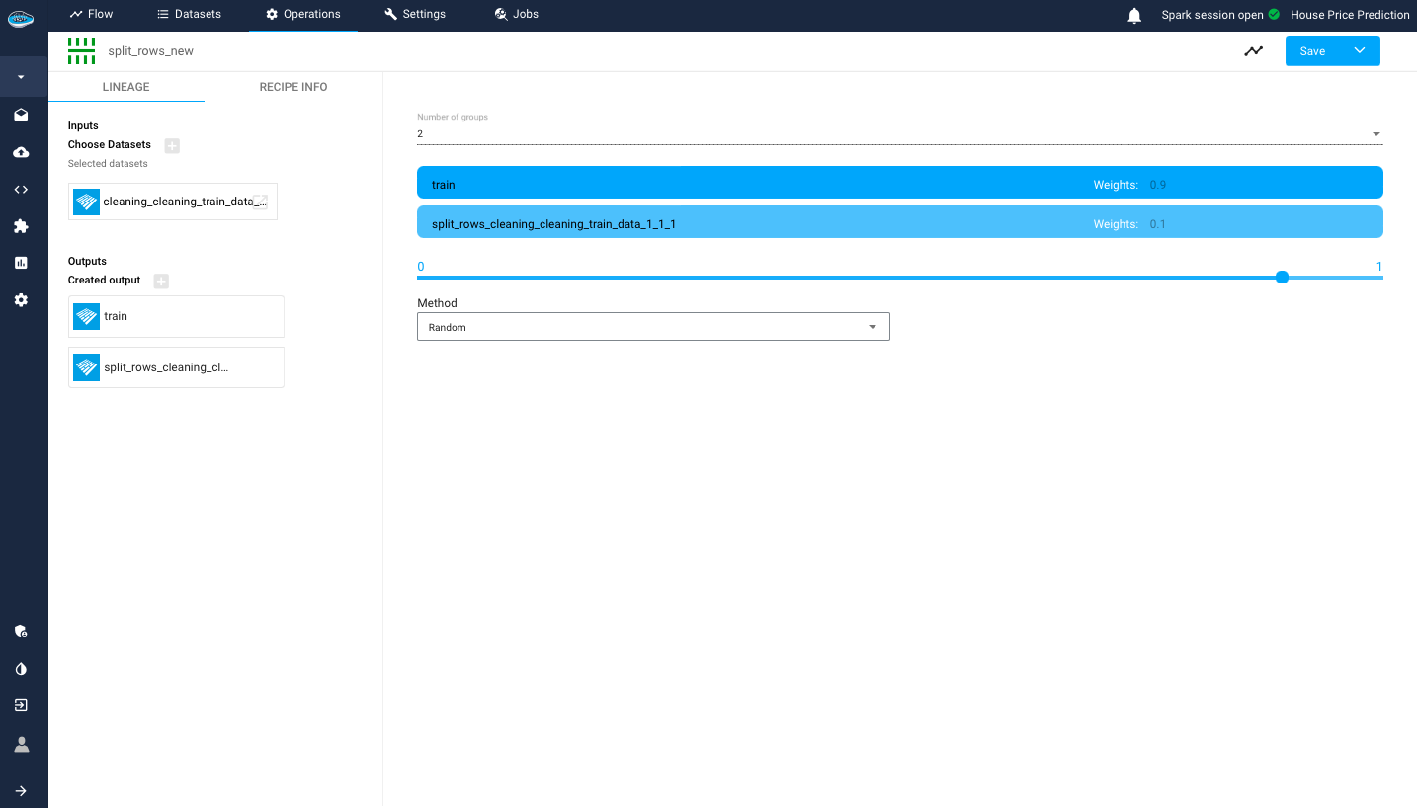Image resolution: width=1417 pixels, height=808 pixels.
Task: Switch to the RECIPE INFO tab
Action: pos(292,87)
